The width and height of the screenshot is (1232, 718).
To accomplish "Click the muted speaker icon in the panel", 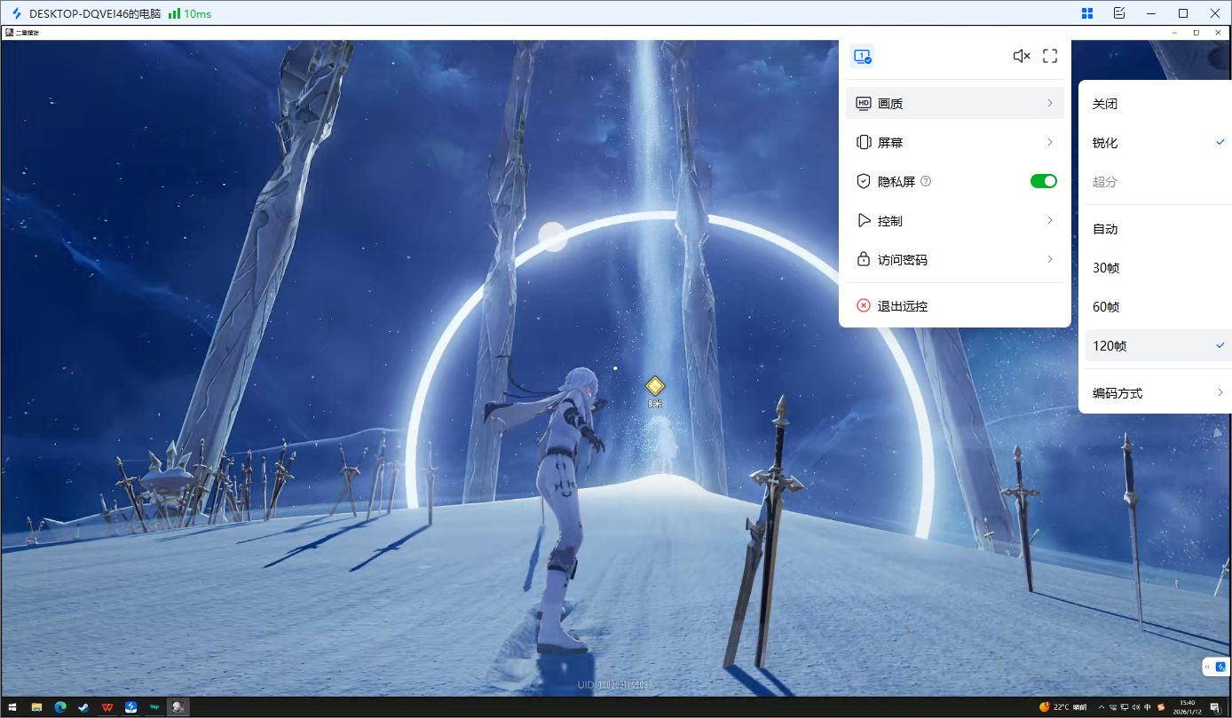I will [1021, 56].
